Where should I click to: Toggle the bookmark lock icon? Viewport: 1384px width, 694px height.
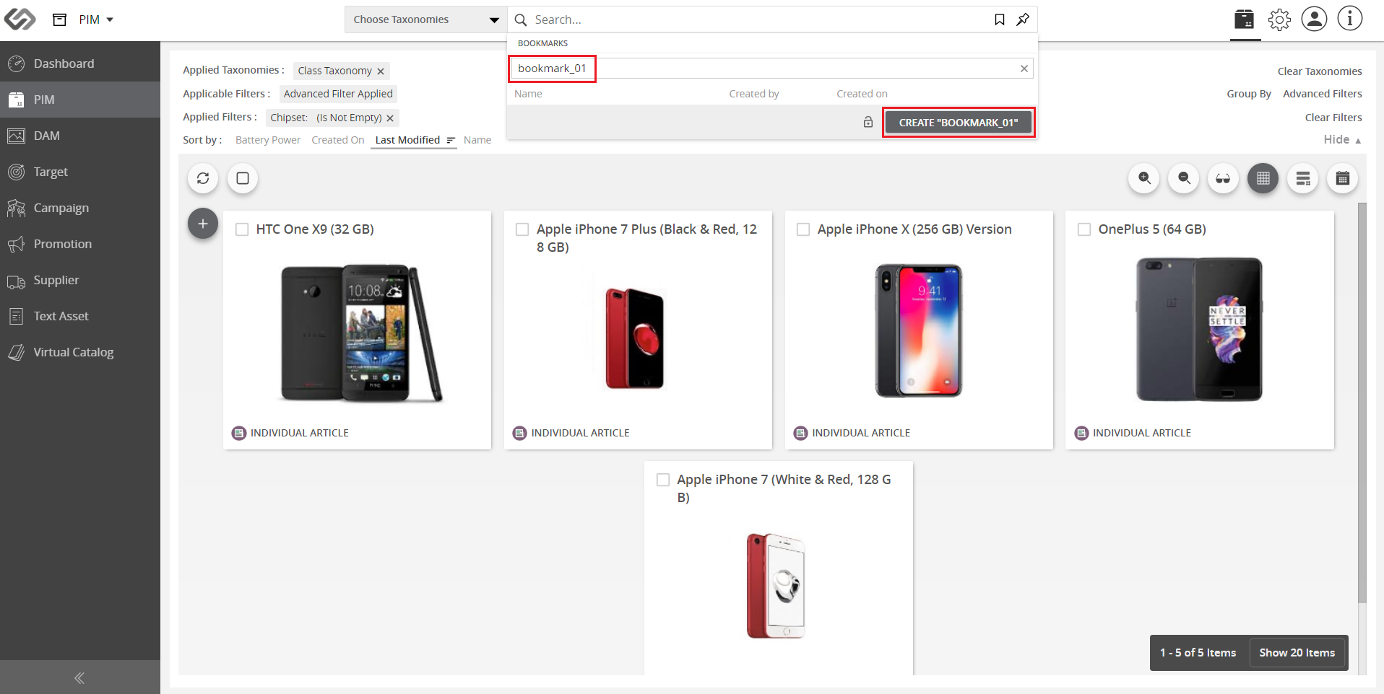[x=868, y=122]
